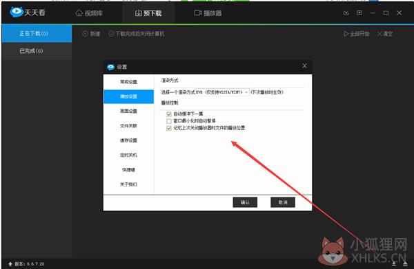
Task: Select 播放设置 in the settings sidebar
Action: [x=128, y=96]
